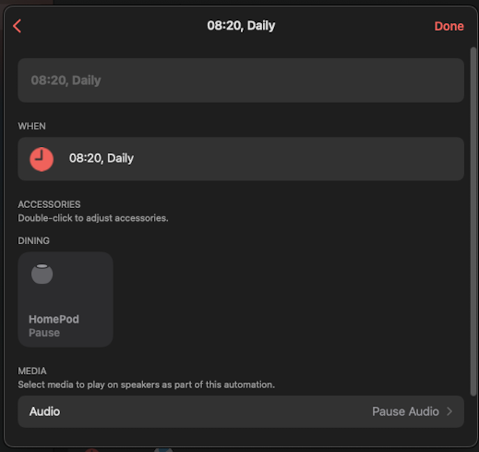Click the Done button
This screenshot has width=479, height=452.
[449, 26]
